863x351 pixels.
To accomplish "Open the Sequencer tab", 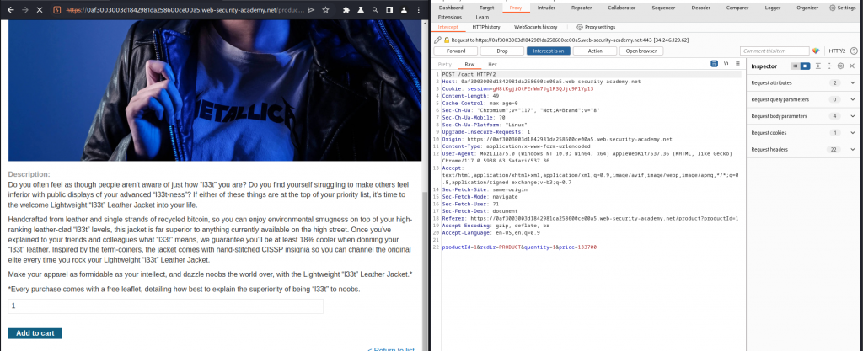I will tap(663, 8).
